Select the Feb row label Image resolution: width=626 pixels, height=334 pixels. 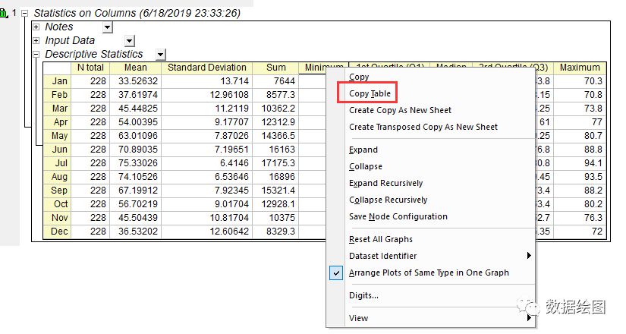[x=57, y=95]
